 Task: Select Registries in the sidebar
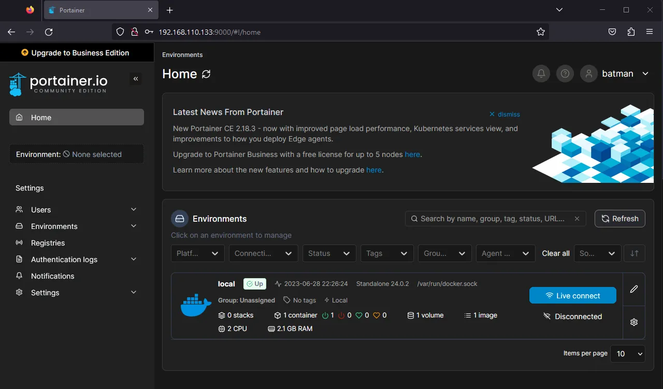(x=48, y=243)
